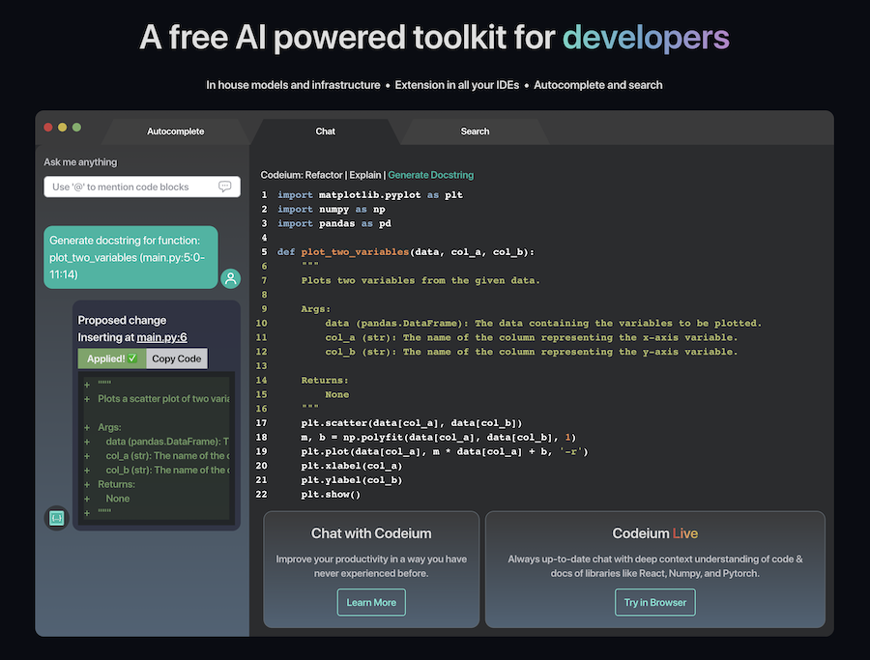
Task: Click the Explain code lens action
Action: 365,175
